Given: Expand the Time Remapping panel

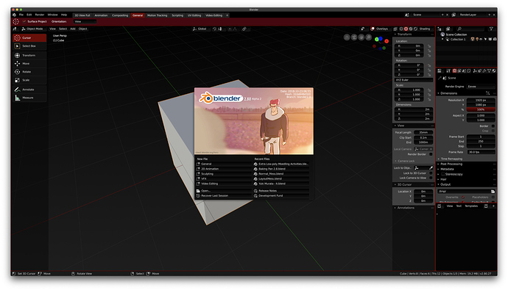Looking at the screenshot, I should pyautogui.click(x=451, y=159).
